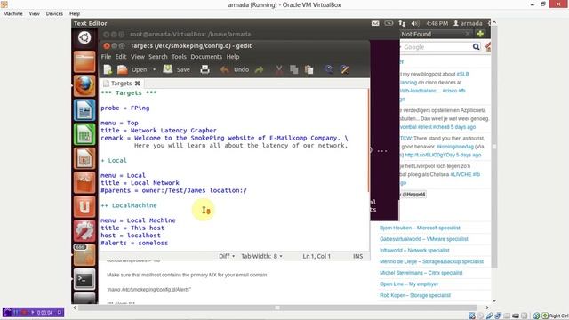
Task: Open the gedit Help menu
Action: pyautogui.click(x=233, y=57)
